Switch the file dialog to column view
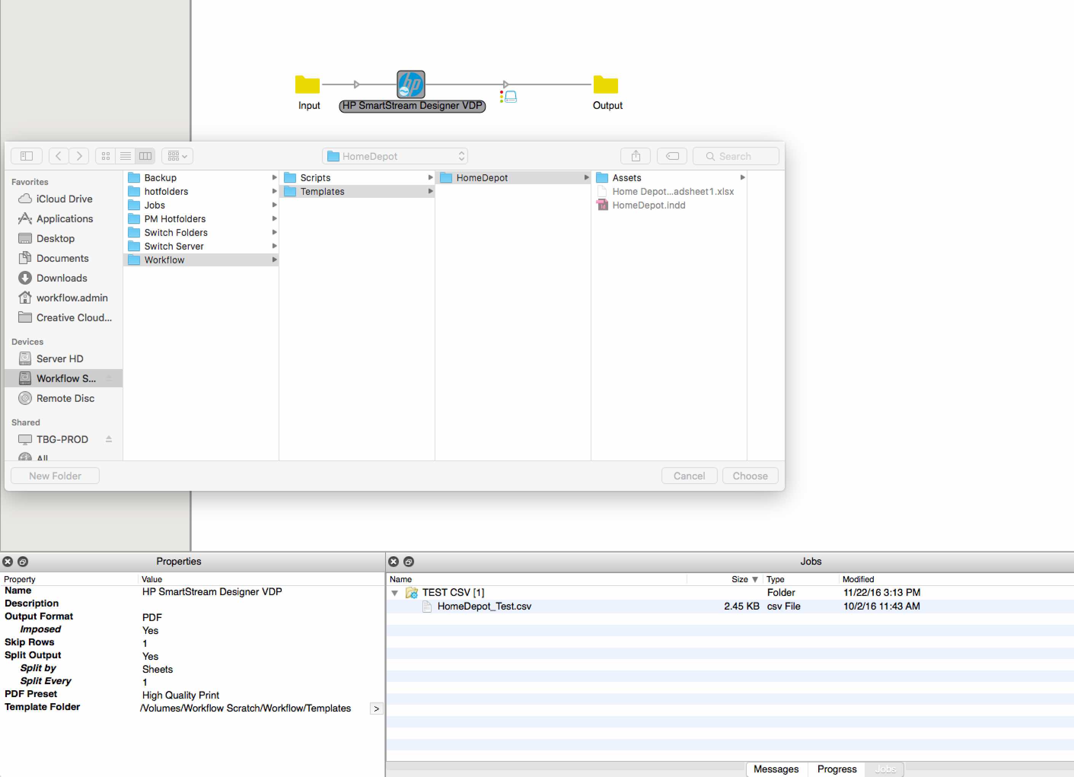 (x=145, y=156)
